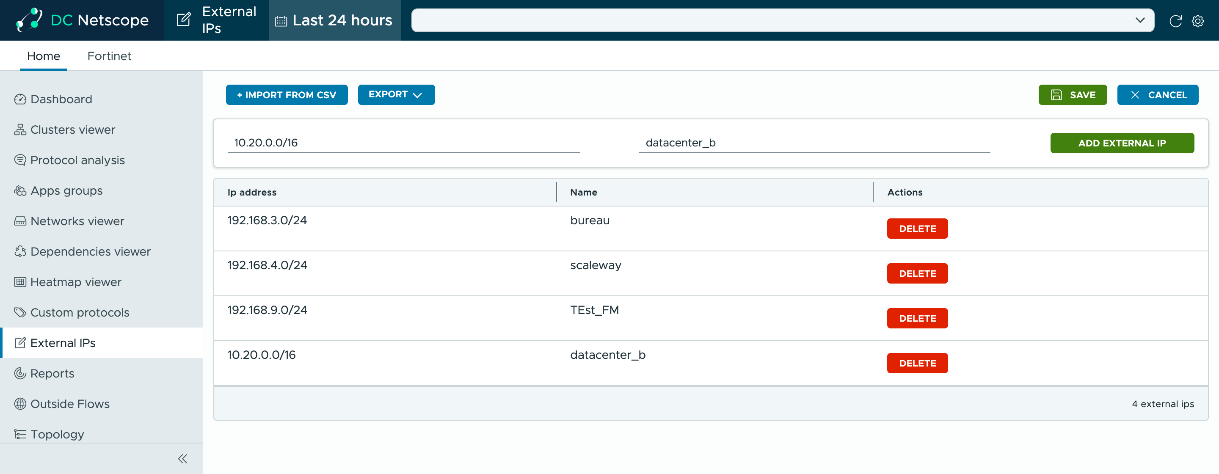Click the name input field with datacenter_b
Image resolution: width=1219 pixels, height=474 pixels.
814,143
